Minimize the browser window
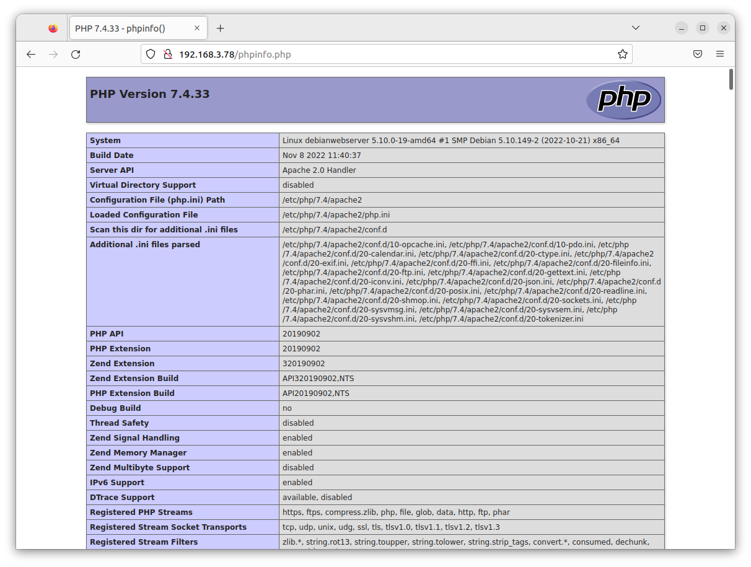This screenshot has height=567, width=751. tap(681, 27)
